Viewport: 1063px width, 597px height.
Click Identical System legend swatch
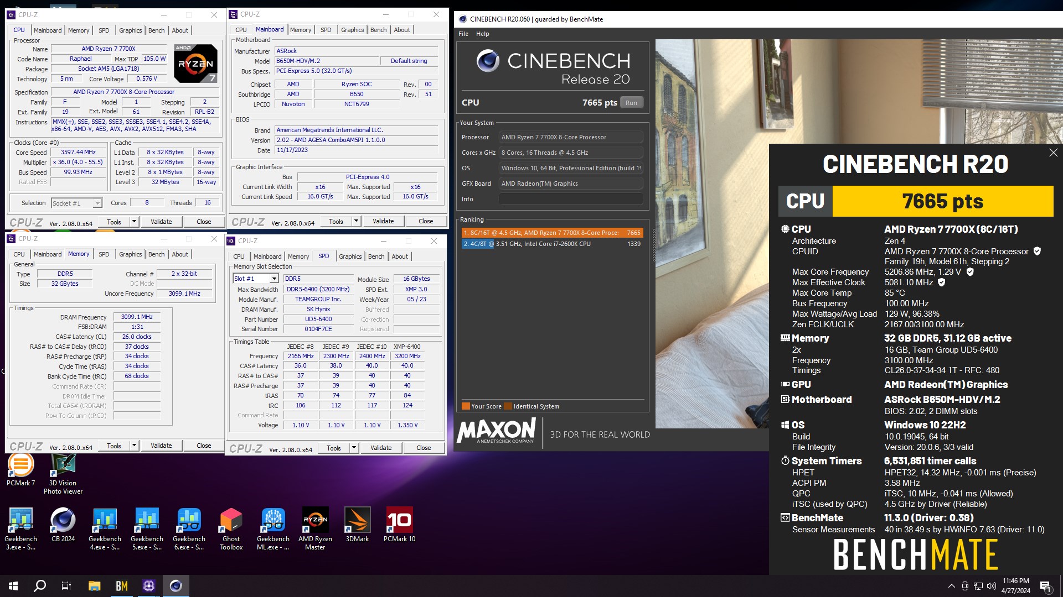click(508, 406)
